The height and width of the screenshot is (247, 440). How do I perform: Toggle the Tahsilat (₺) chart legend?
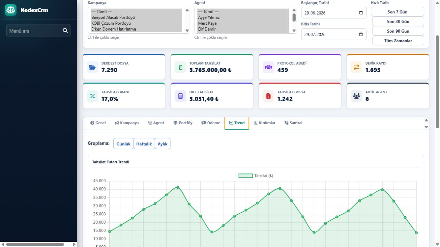[x=256, y=176]
